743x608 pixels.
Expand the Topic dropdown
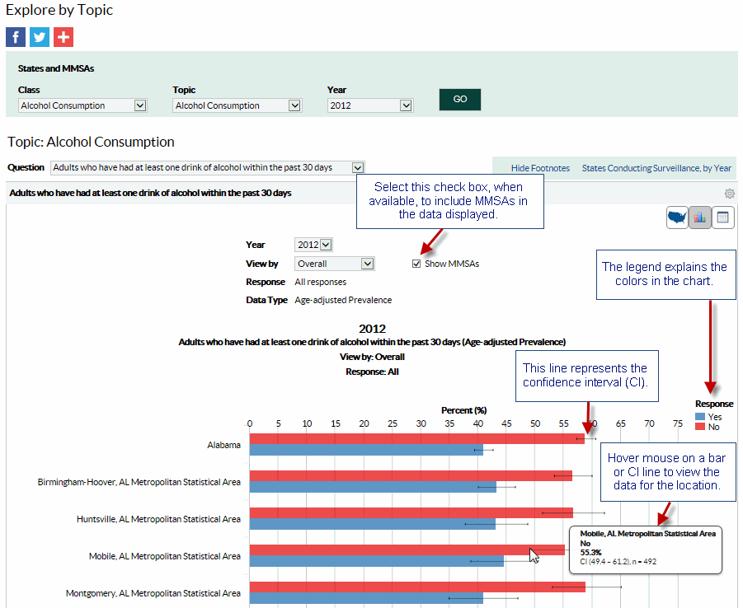point(237,105)
